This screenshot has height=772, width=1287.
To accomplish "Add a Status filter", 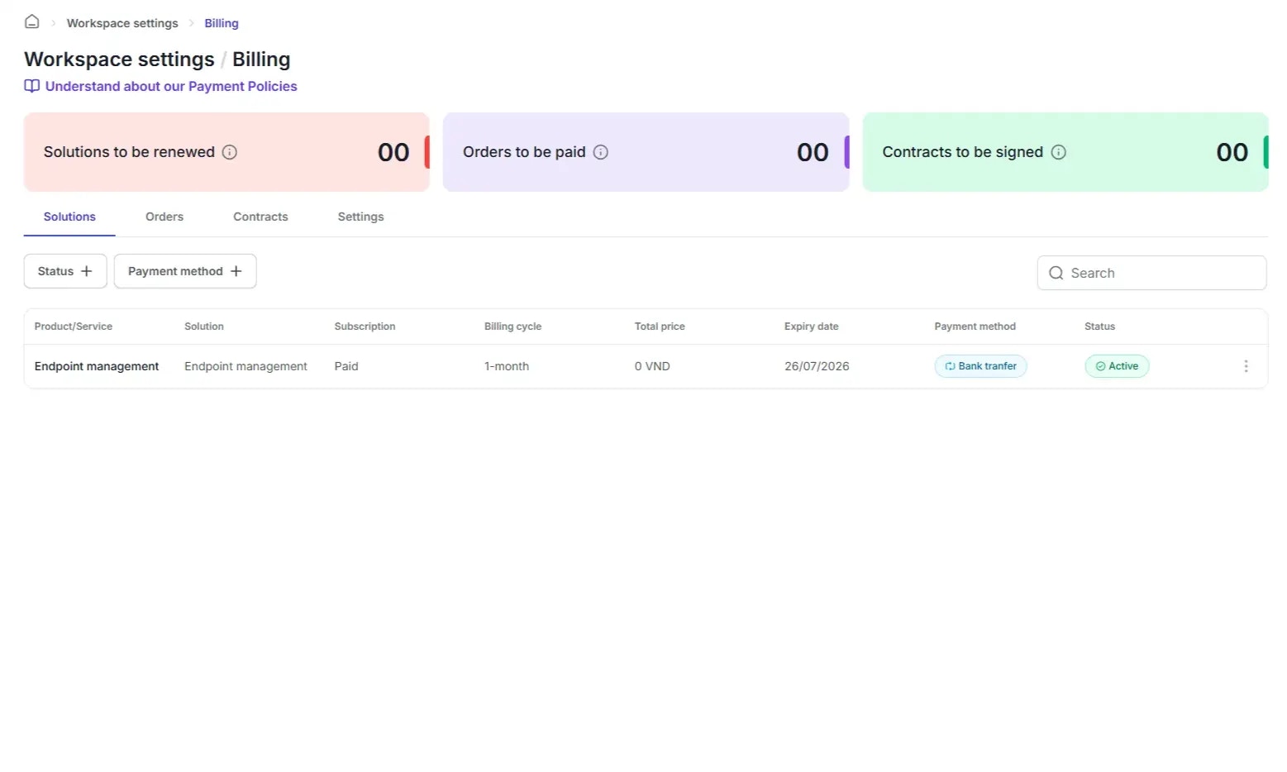I will 65,271.
